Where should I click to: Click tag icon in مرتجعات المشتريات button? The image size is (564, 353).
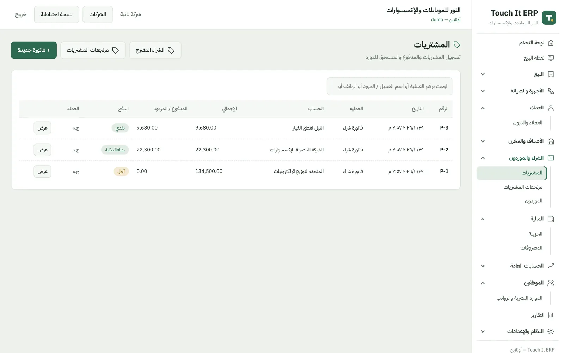coord(115,50)
